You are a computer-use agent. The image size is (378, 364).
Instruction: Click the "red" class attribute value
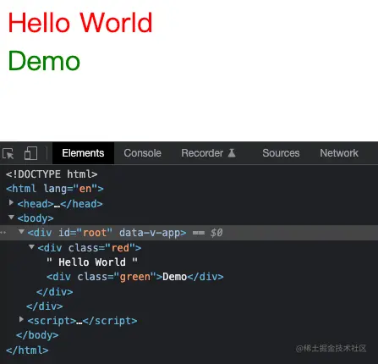tap(120, 248)
